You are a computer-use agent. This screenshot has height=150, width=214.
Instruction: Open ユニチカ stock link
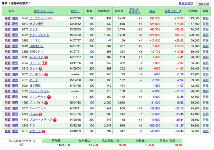[x=35, y=40]
